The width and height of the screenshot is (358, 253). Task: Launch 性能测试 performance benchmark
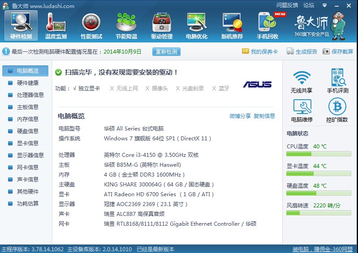pos(91,25)
